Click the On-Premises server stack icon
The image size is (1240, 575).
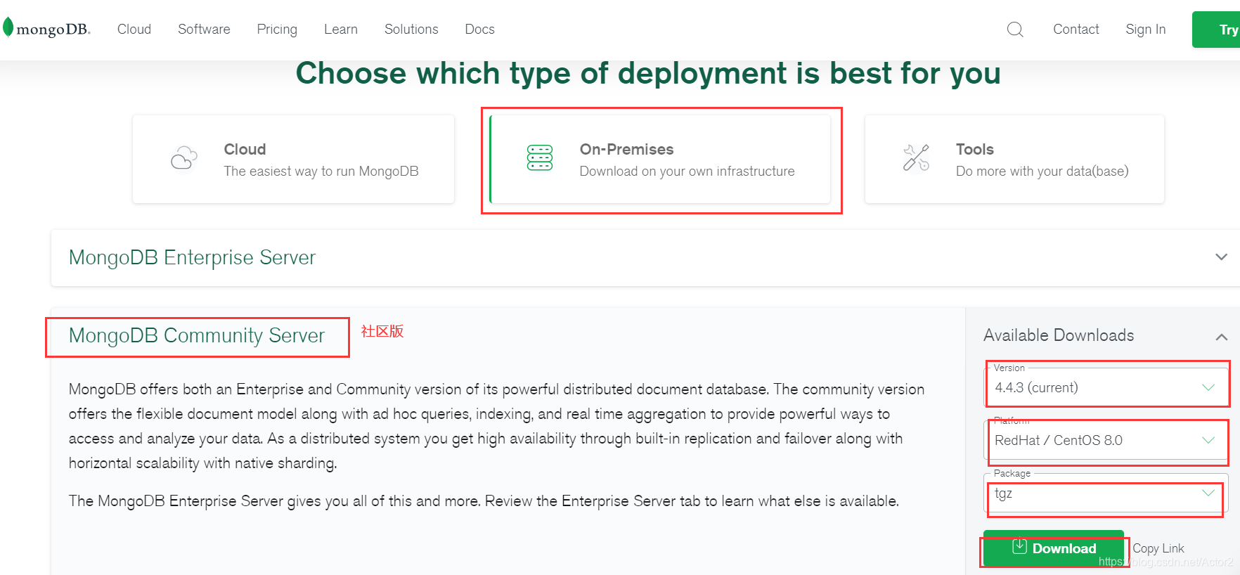coord(540,157)
